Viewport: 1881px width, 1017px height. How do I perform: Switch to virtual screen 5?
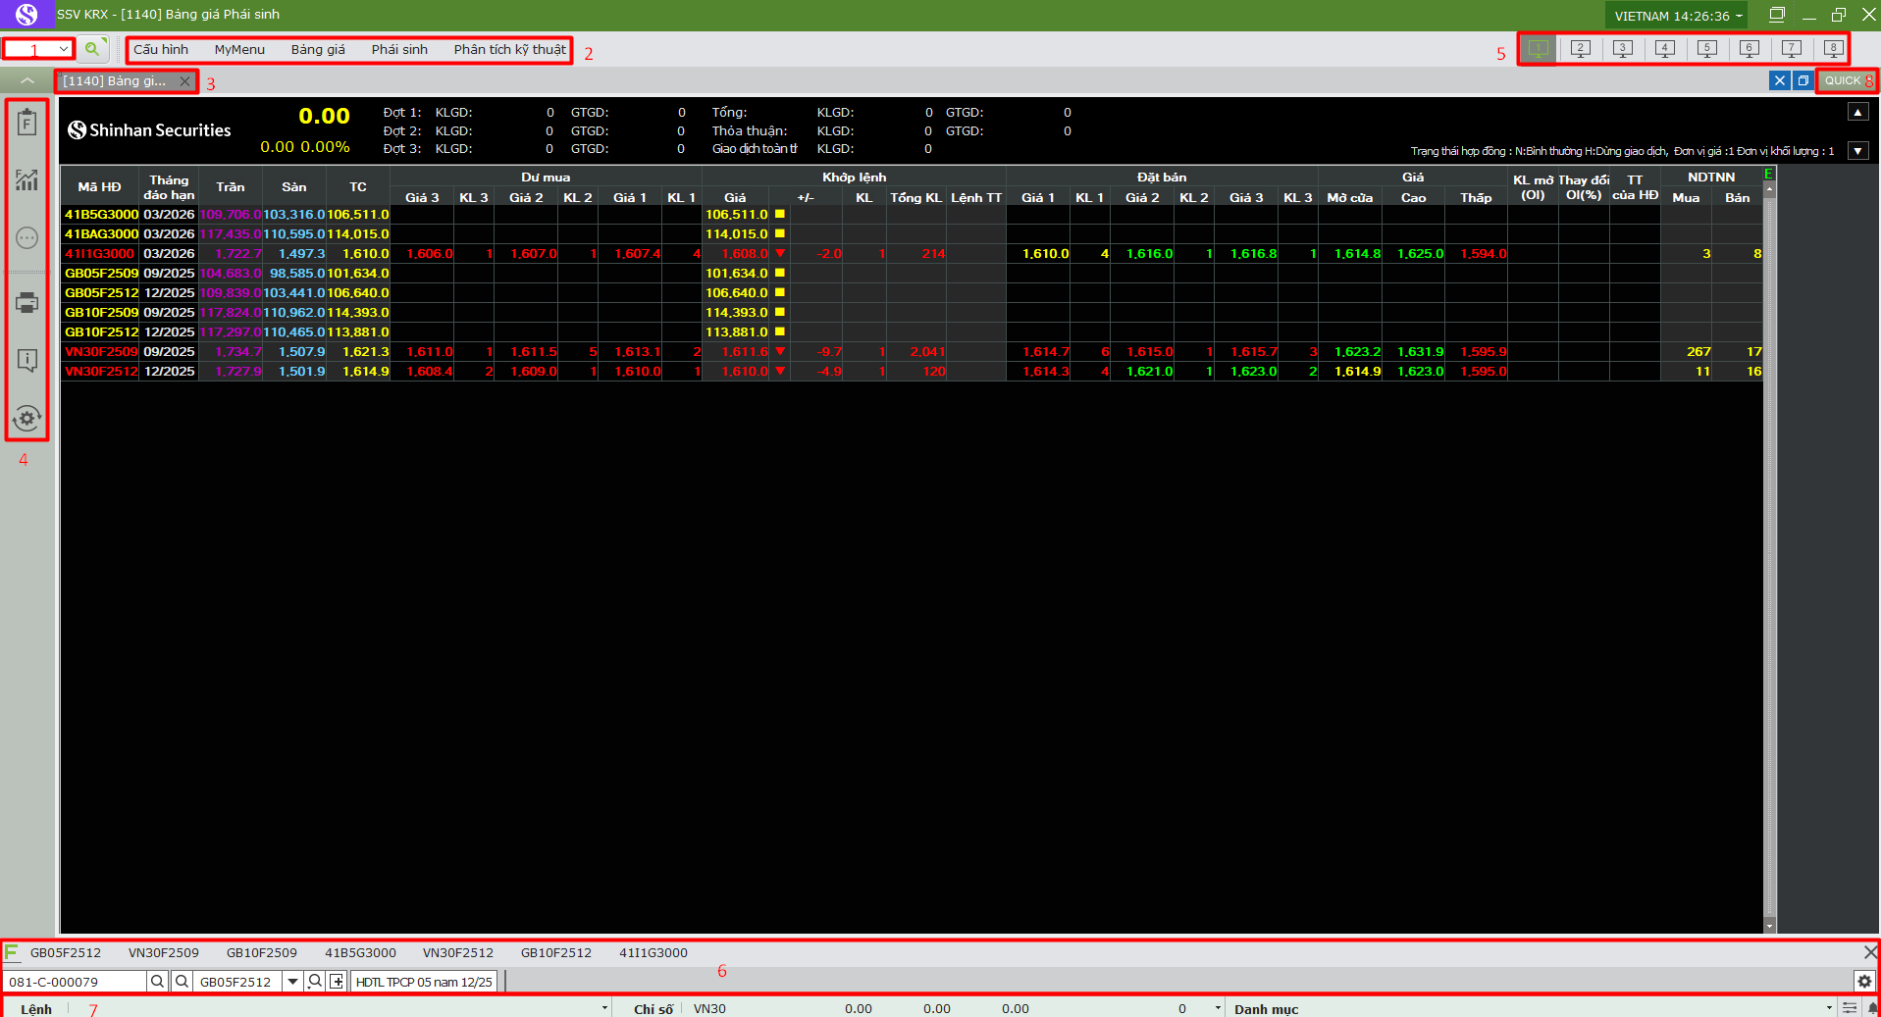point(1707,48)
